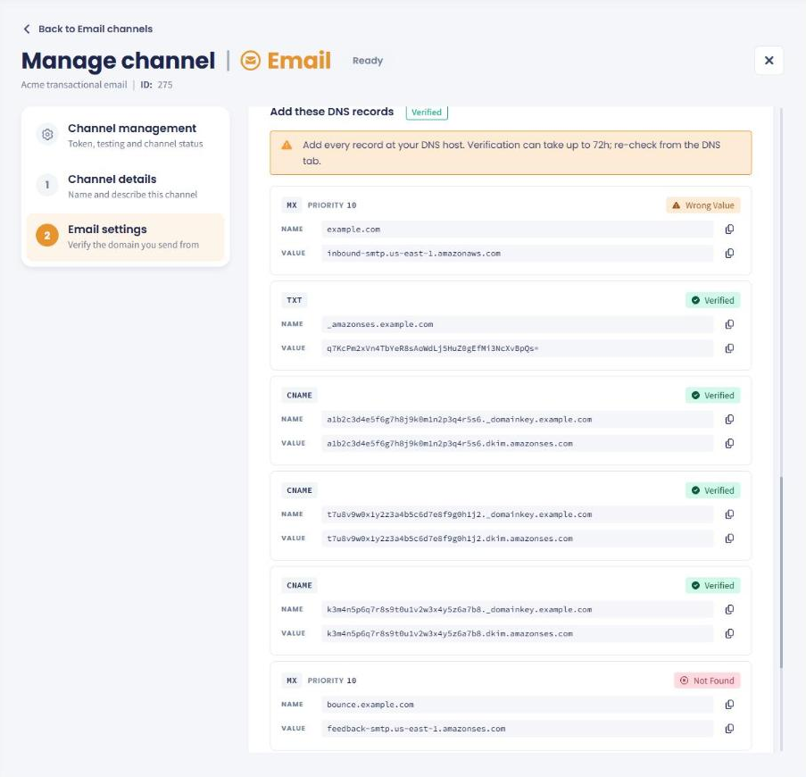Viewport: 806px width, 777px height.
Task: Click the Verified badge on the k3m4n5p6 CNAME
Action: [713, 586]
